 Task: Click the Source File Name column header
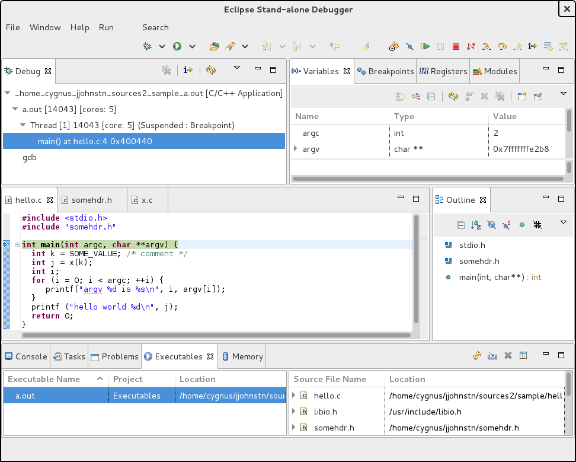337,379
